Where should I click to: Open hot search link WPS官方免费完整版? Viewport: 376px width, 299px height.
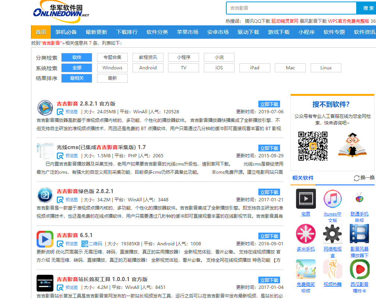pyautogui.click(x=349, y=21)
